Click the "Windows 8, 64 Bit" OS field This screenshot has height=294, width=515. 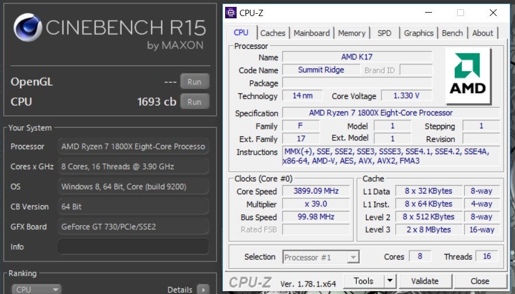click(x=133, y=187)
